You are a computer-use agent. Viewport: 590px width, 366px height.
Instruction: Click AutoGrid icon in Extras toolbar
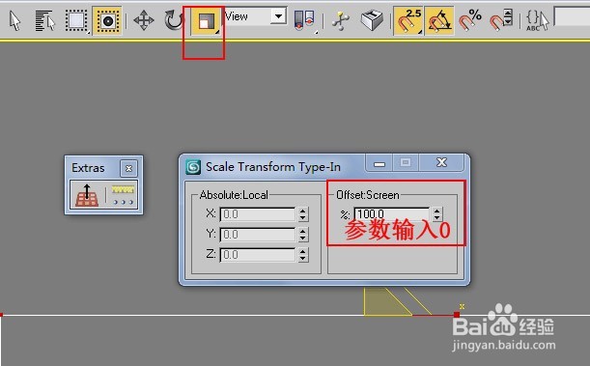[87, 196]
